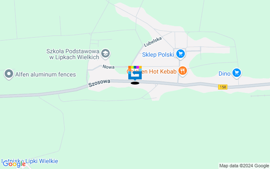The height and width of the screenshot is (169, 270).
Task: Click the Dino text label
Action: 224,74
